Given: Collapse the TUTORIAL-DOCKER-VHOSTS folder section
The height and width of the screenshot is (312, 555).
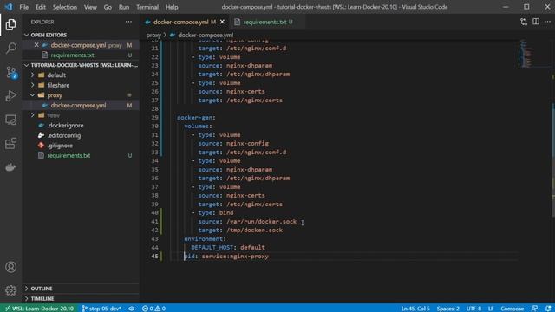Looking at the screenshot, I should (81, 65).
